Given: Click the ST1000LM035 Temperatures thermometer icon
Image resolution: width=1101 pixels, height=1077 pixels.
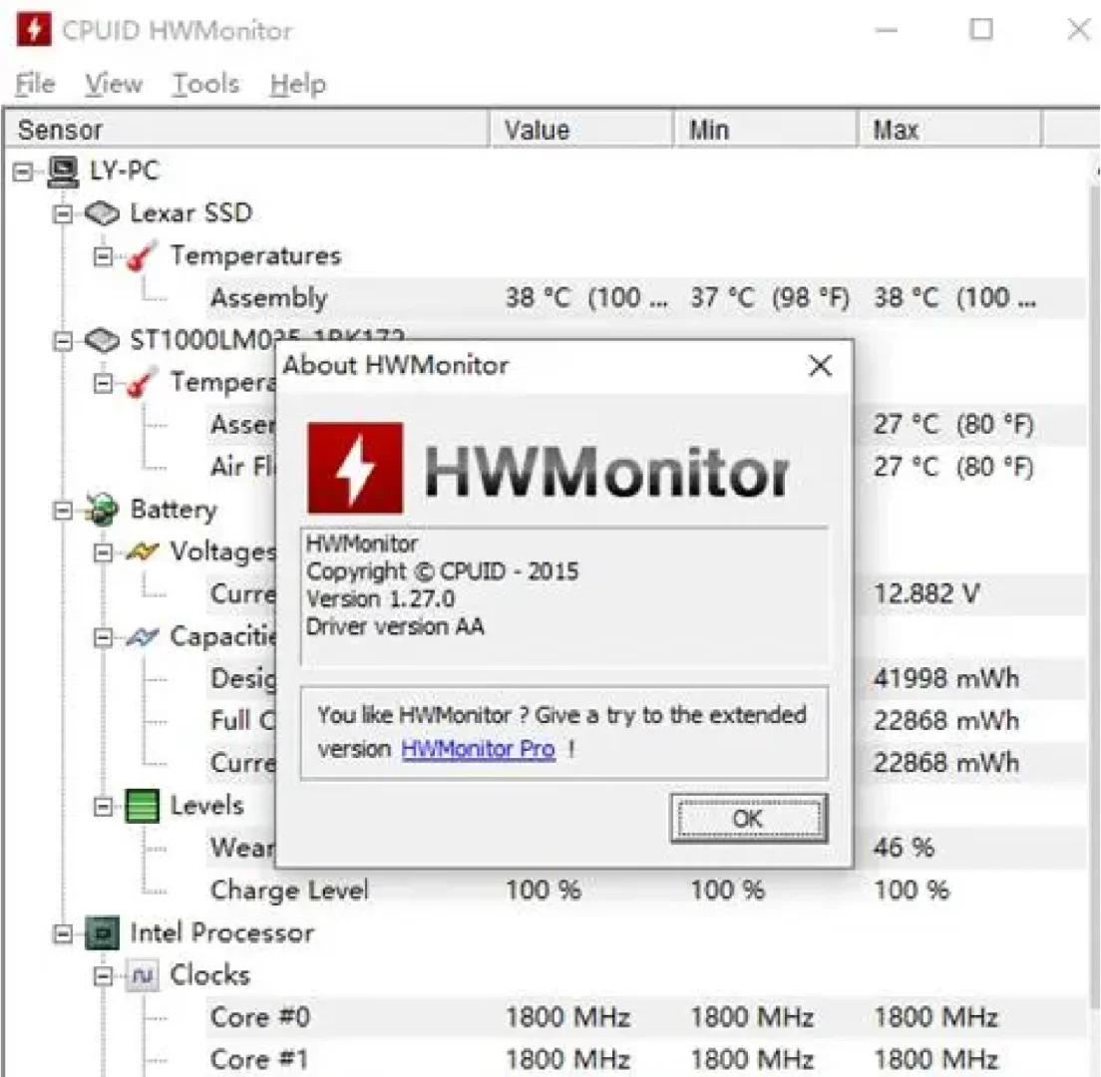Looking at the screenshot, I should (142, 383).
